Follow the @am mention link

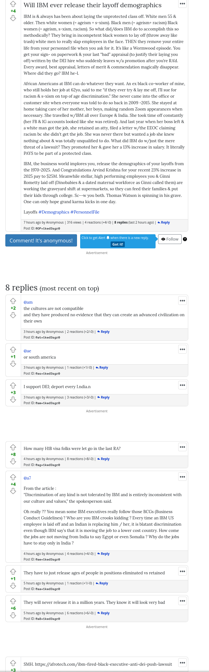28,302
